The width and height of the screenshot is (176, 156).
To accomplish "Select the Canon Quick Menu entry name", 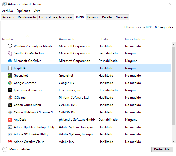I will 27,105.
